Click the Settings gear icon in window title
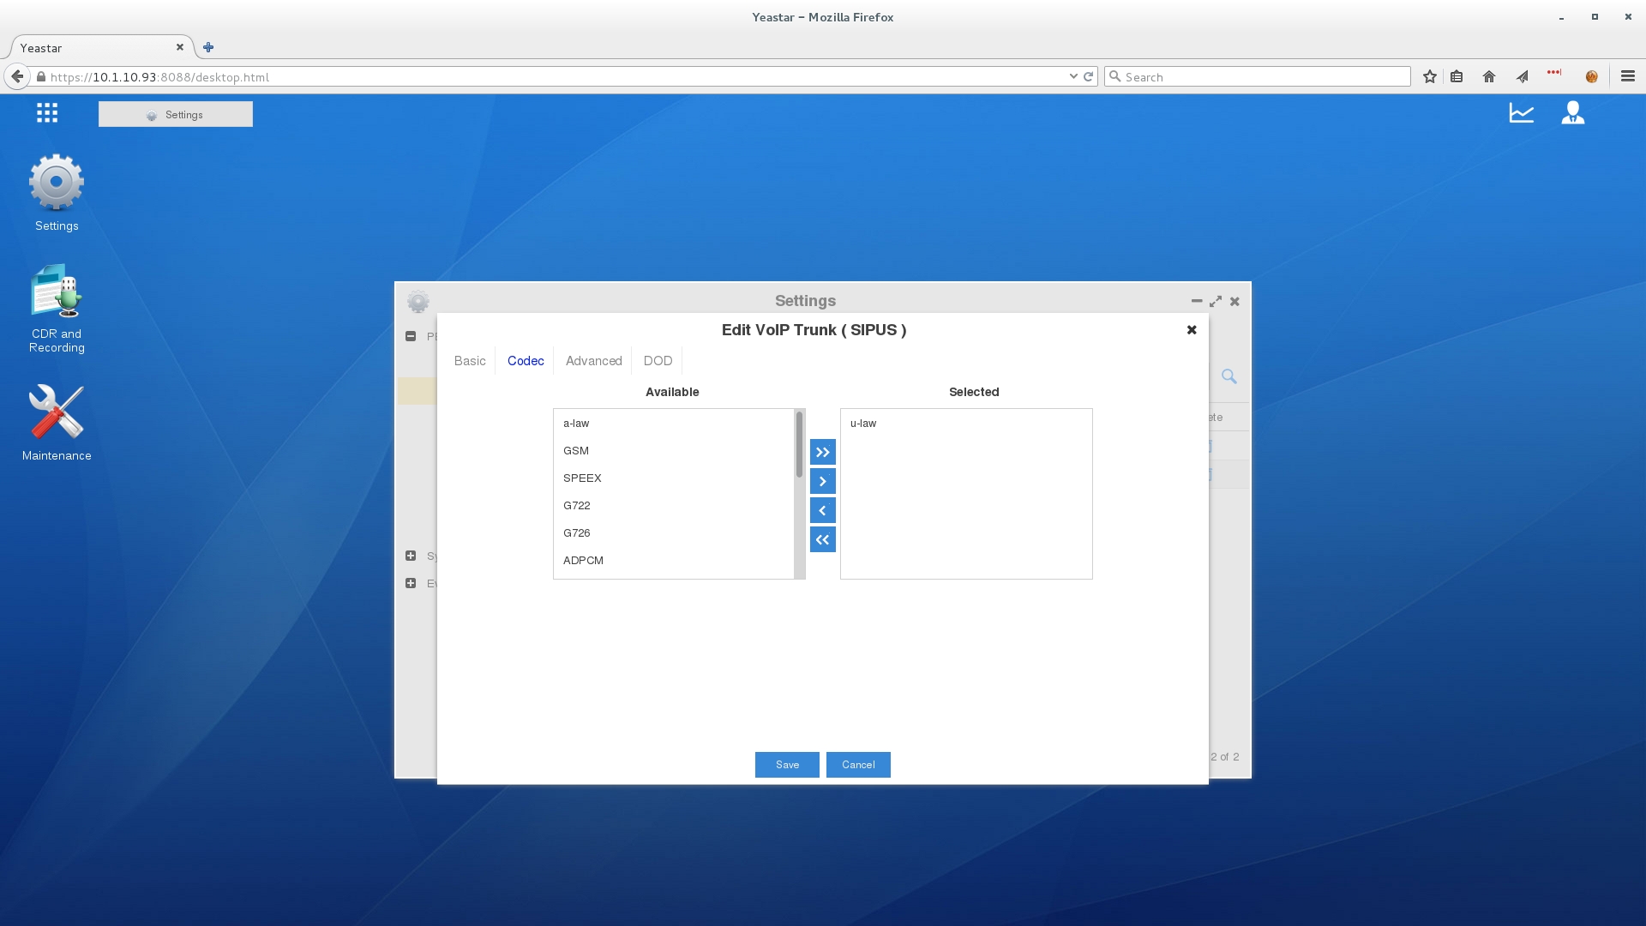1646x926 pixels. point(418,301)
